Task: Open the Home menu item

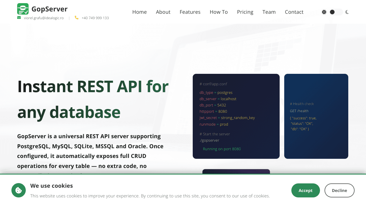Action: coord(139,12)
